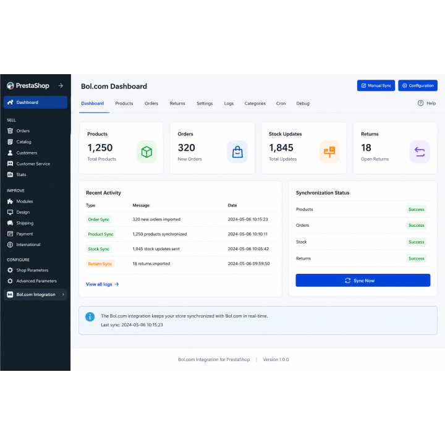445x445 pixels.
Task: Click the Shop Parameters gear icon
Action: [10, 270]
